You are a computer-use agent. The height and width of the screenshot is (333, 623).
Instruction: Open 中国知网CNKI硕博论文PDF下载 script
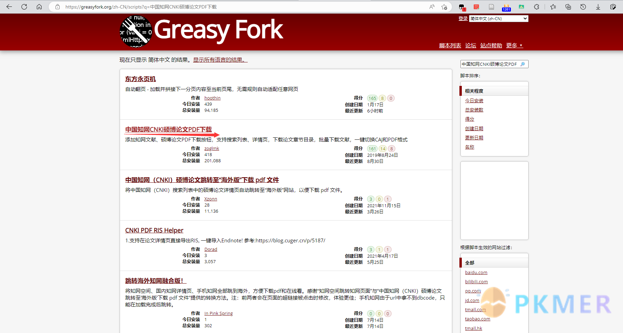(x=168, y=130)
